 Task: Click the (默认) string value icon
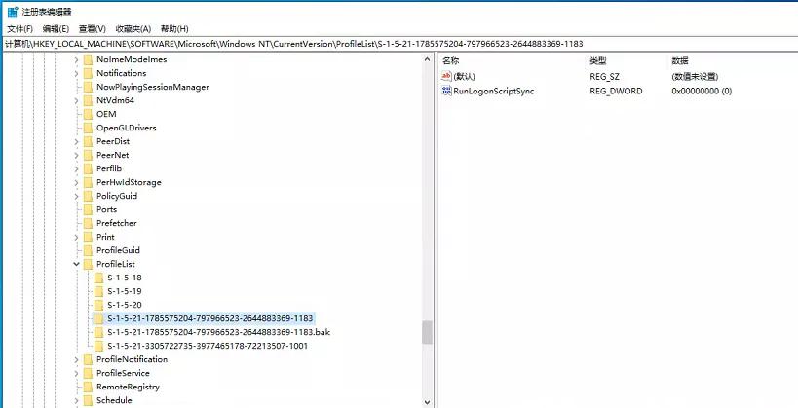(446, 77)
